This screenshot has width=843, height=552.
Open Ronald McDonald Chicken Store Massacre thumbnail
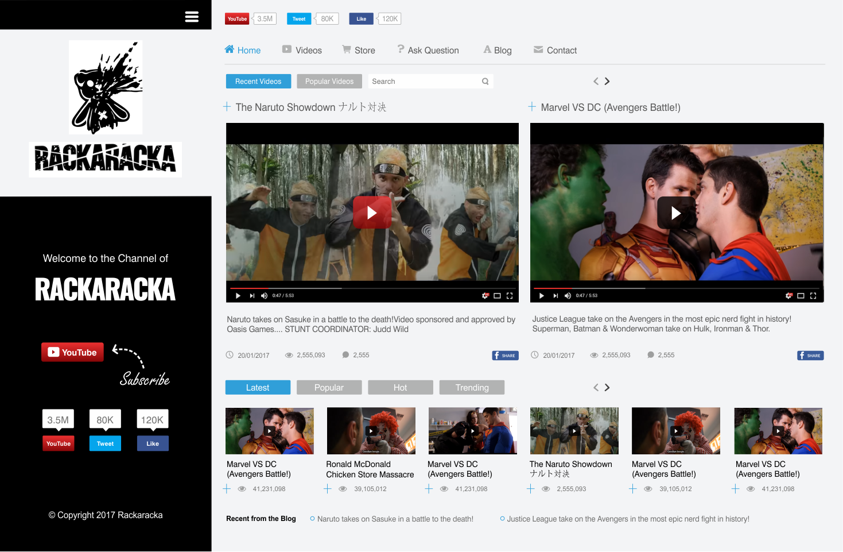click(x=371, y=431)
